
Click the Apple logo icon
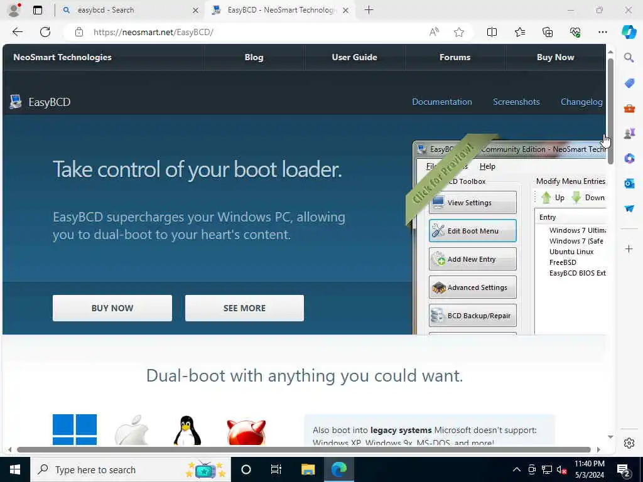[x=131, y=429]
